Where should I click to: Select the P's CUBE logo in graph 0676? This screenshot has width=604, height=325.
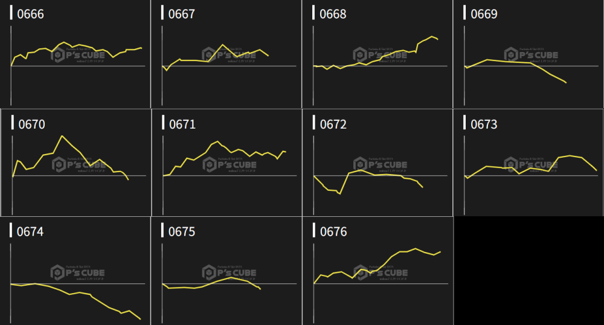(380, 273)
